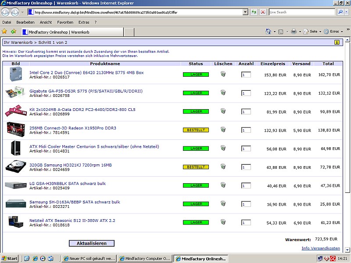Go to the Home page via house icon
This screenshot has width=351, height=263.
pos(268,32)
